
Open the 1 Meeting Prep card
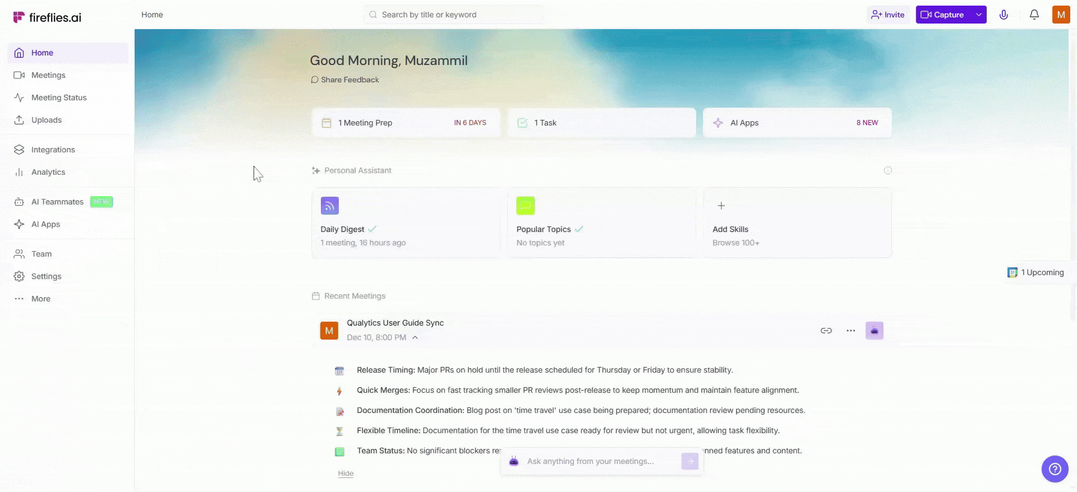point(406,123)
